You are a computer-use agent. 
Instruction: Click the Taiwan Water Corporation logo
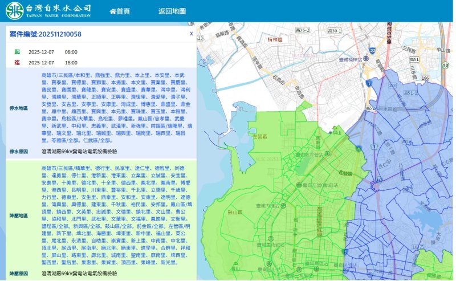click(48, 11)
